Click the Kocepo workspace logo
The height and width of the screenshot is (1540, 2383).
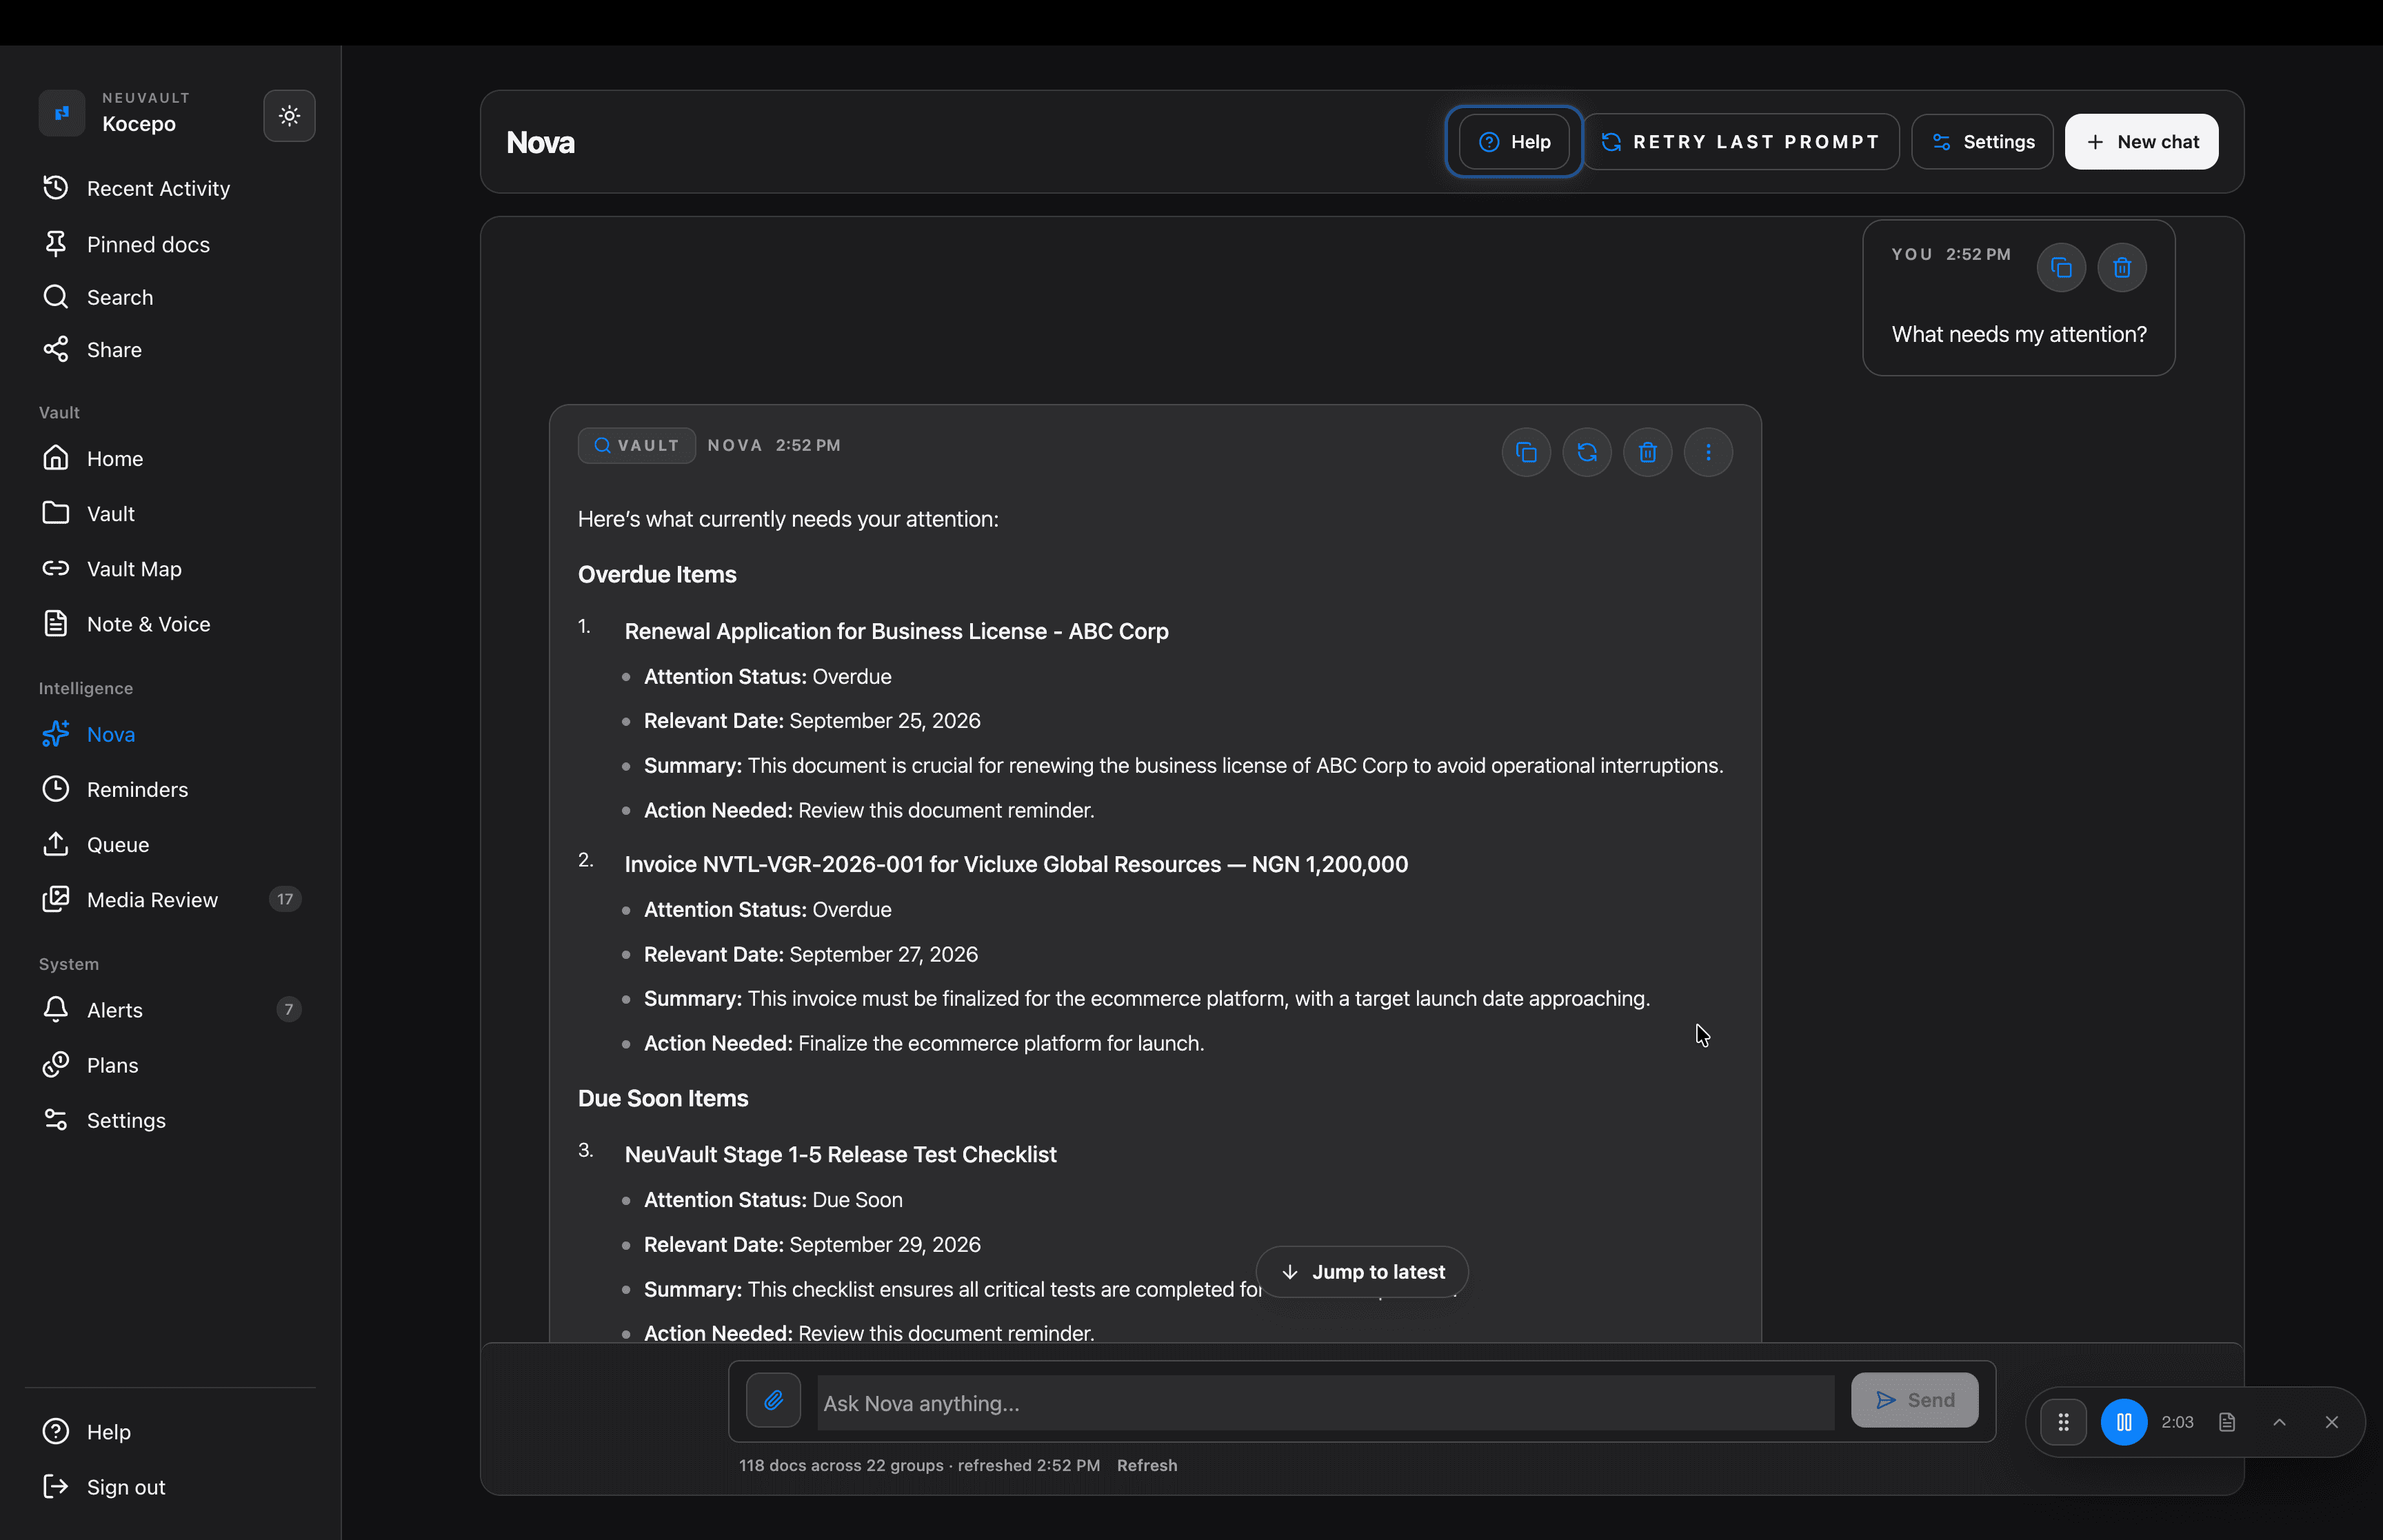(x=62, y=112)
